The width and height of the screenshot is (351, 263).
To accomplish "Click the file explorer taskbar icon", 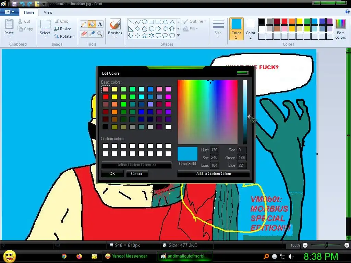I will 94,256.
